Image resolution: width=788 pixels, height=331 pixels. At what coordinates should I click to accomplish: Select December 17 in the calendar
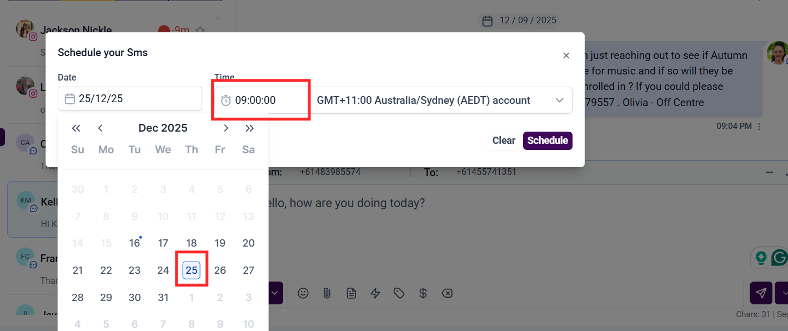pos(163,243)
